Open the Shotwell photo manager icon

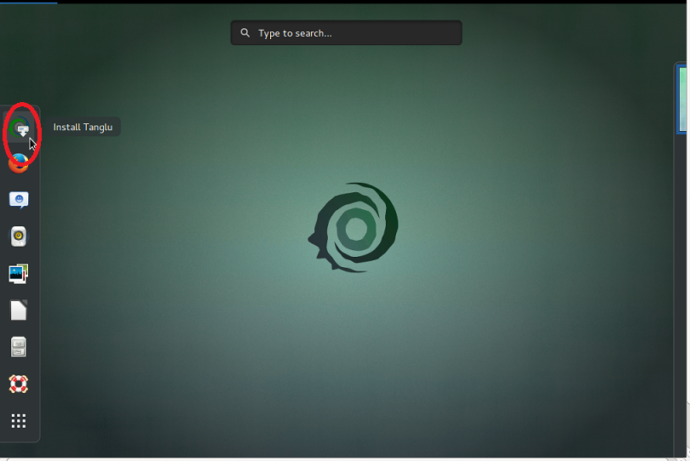point(19,273)
